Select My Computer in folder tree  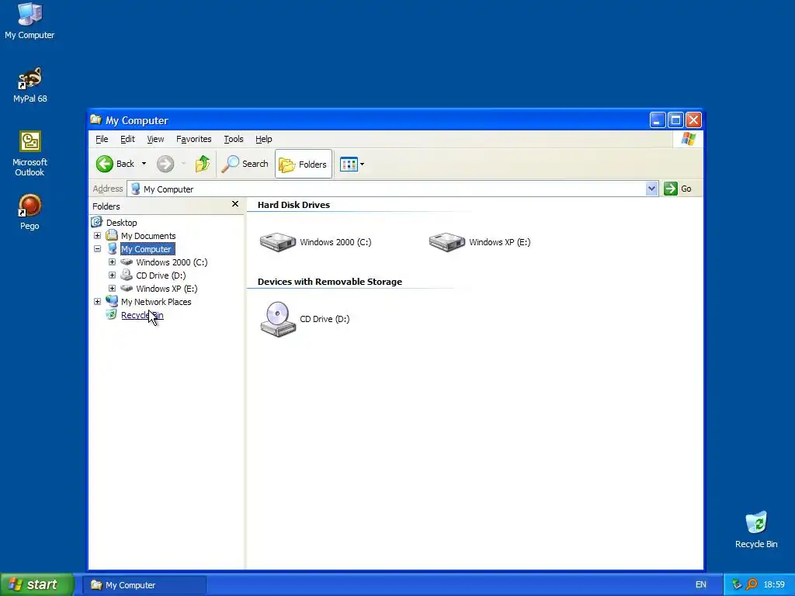(x=147, y=249)
